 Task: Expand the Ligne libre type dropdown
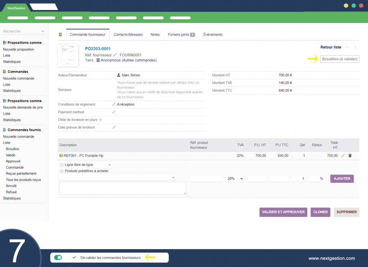pos(103,165)
